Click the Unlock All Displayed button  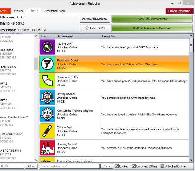95,19
